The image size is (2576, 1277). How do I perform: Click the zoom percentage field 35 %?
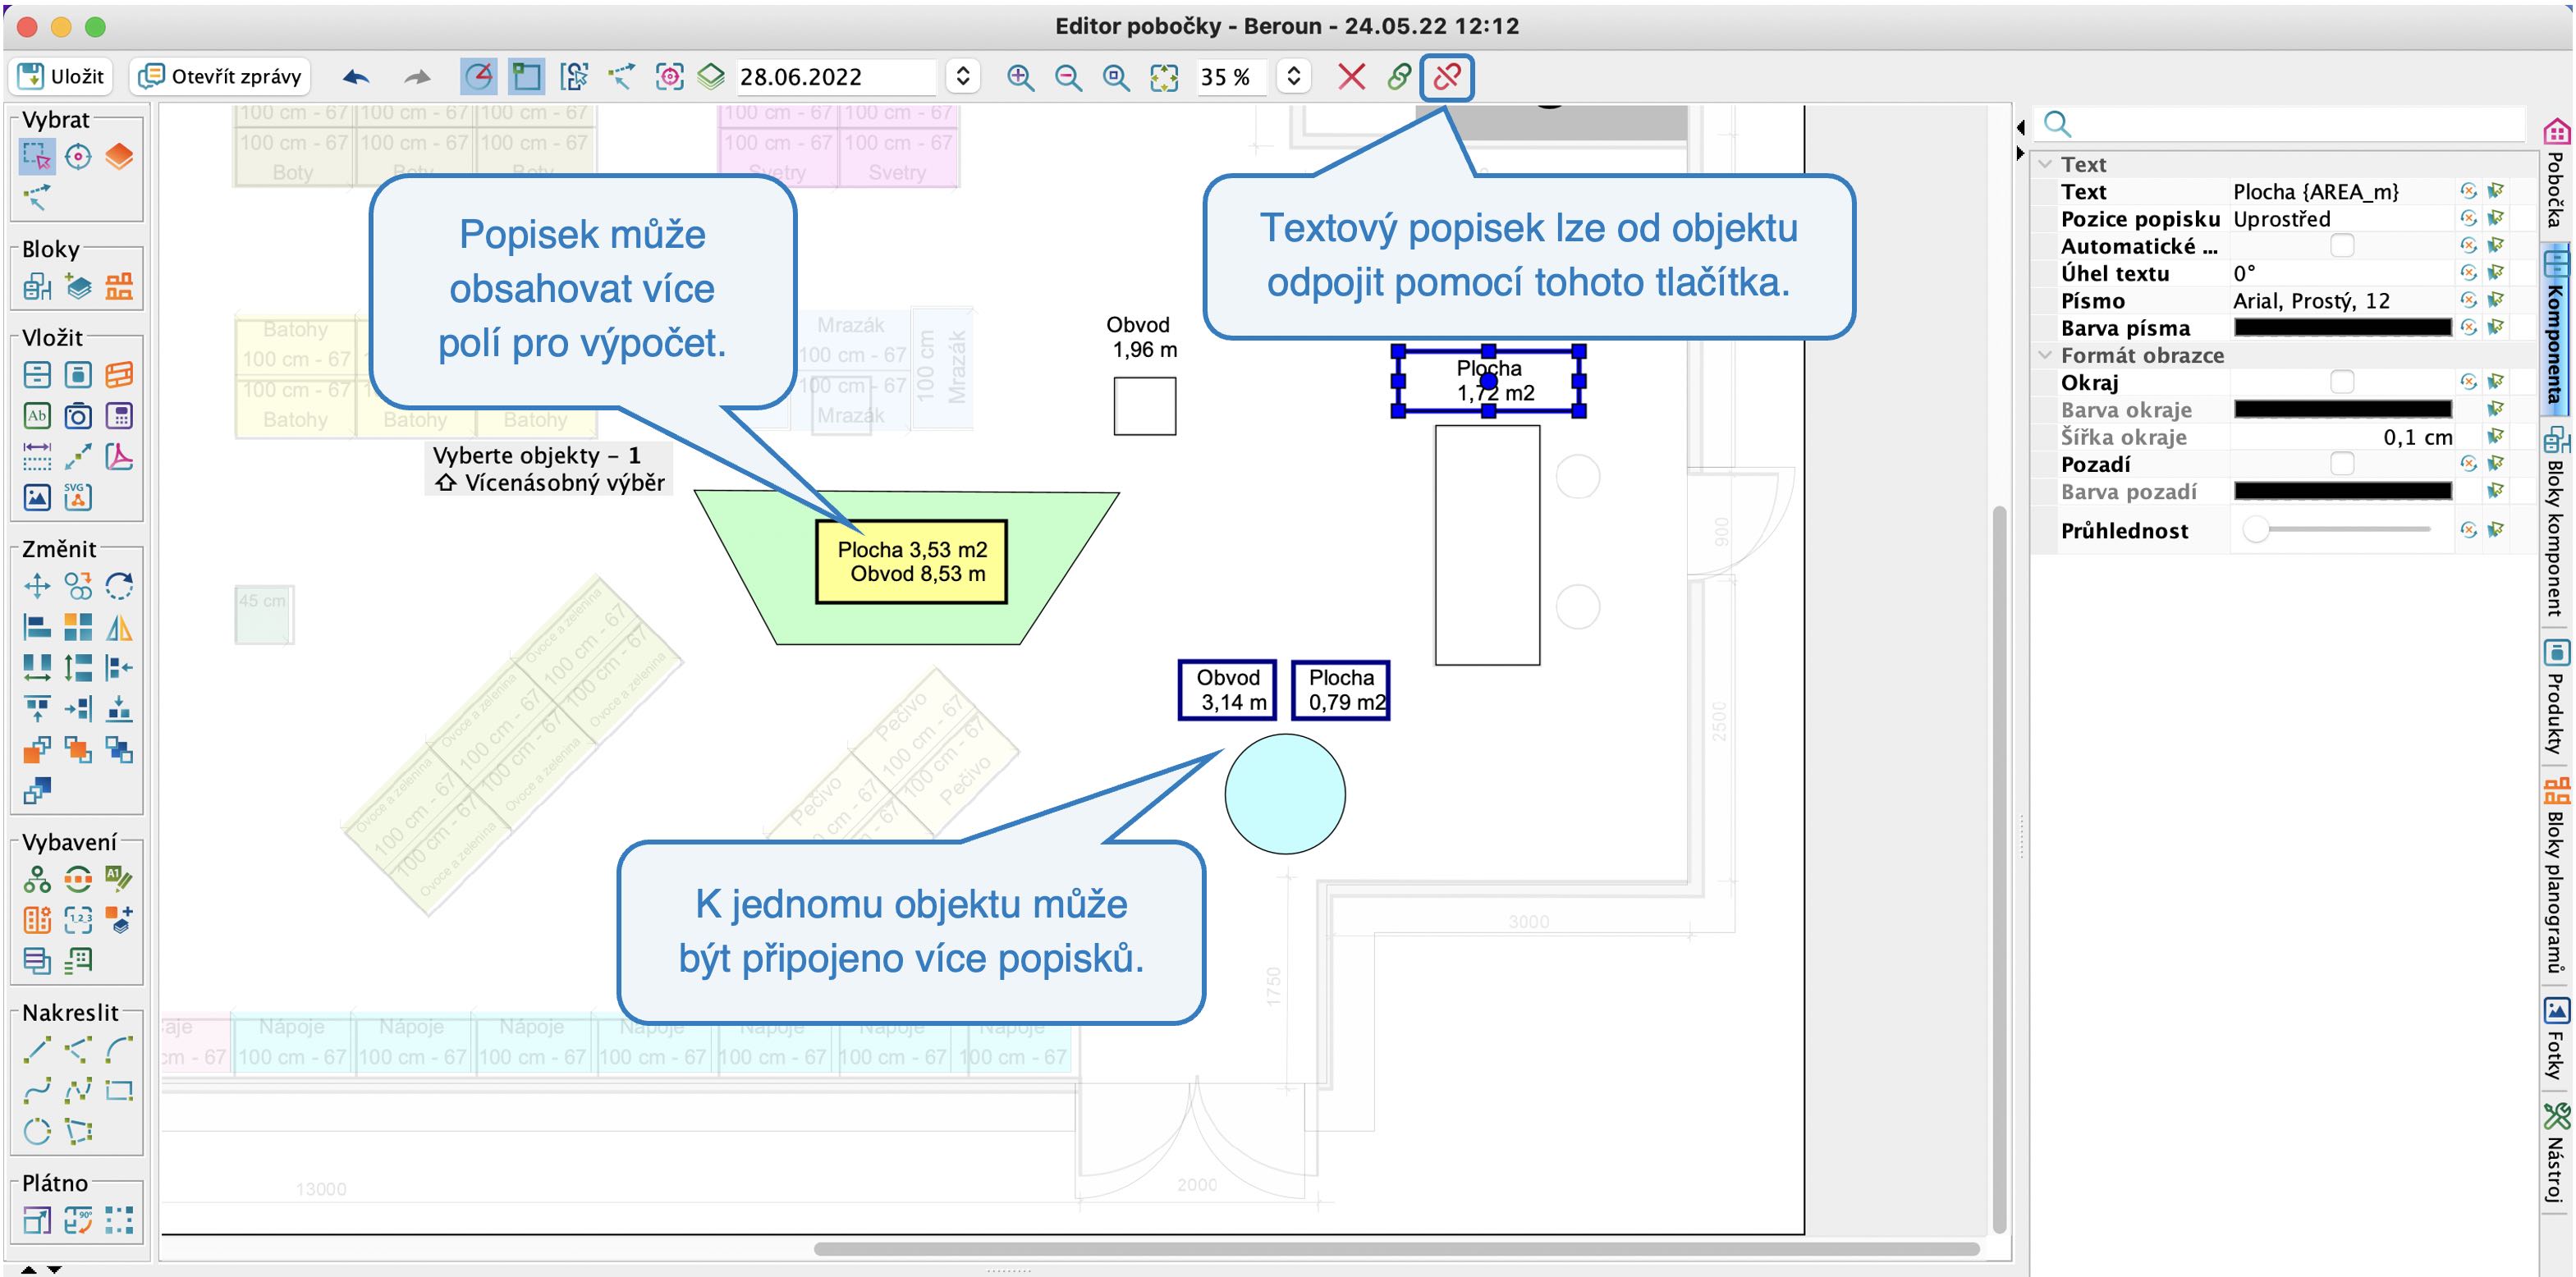click(x=1231, y=76)
